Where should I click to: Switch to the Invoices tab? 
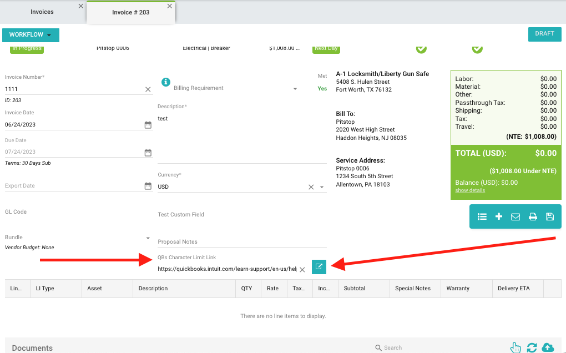[42, 12]
